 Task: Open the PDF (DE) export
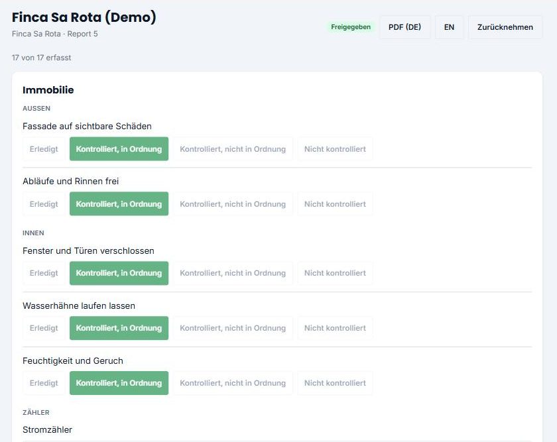[x=404, y=27]
